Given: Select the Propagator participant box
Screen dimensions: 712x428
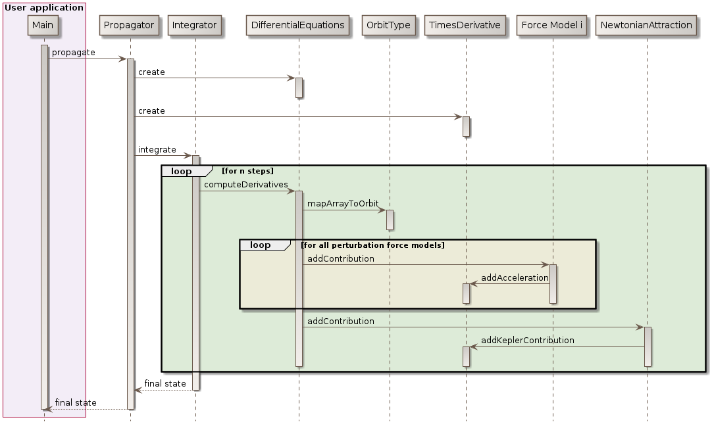Looking at the screenshot, I should click(129, 25).
